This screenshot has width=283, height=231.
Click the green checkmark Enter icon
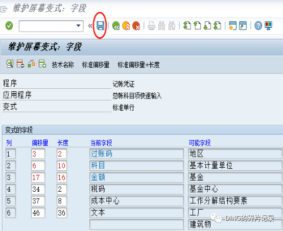(9, 25)
